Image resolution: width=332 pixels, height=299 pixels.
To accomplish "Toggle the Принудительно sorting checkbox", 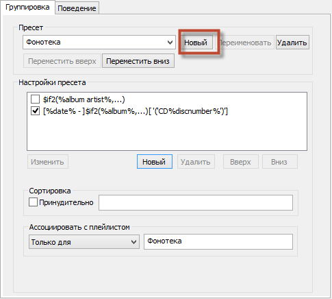I will 33,202.
